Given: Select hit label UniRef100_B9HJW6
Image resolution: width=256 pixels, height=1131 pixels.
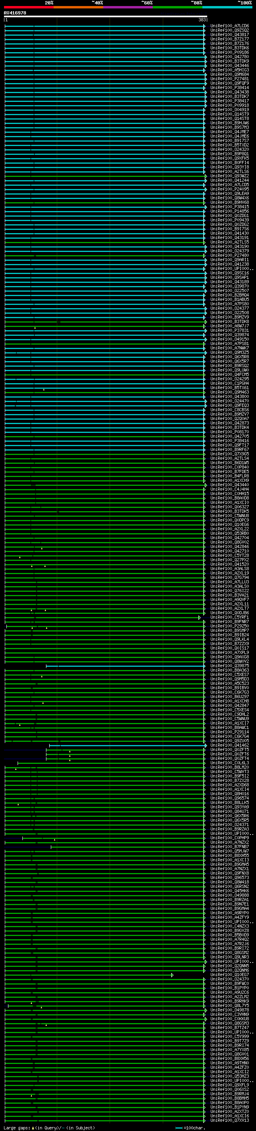Looking at the screenshot, I should coord(229,123).
